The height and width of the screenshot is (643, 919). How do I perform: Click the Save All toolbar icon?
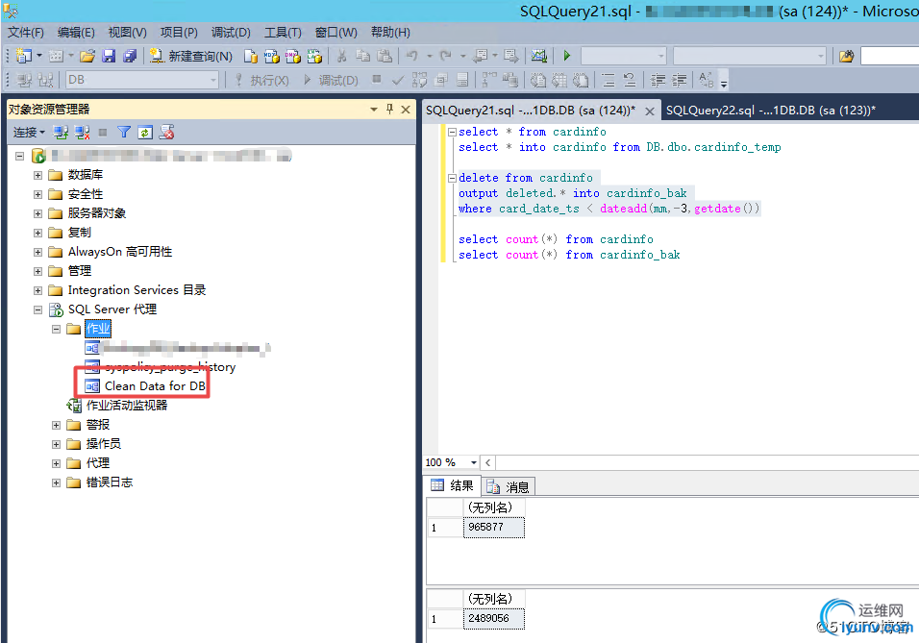(130, 56)
